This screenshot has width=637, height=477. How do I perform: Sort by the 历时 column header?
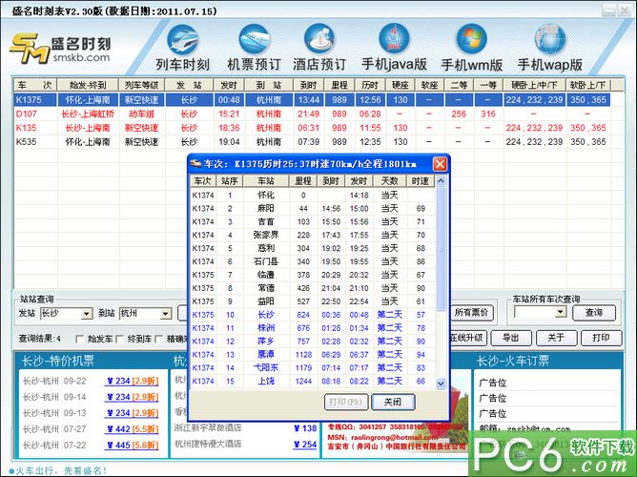pos(370,85)
